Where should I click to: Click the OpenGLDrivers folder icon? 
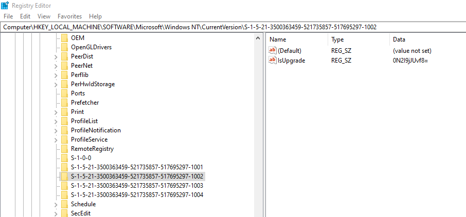pyautogui.click(x=64, y=47)
